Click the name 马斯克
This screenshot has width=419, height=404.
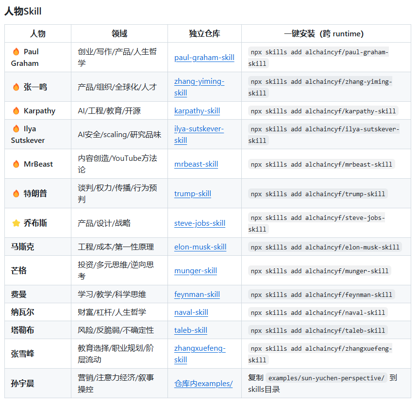click(22, 247)
